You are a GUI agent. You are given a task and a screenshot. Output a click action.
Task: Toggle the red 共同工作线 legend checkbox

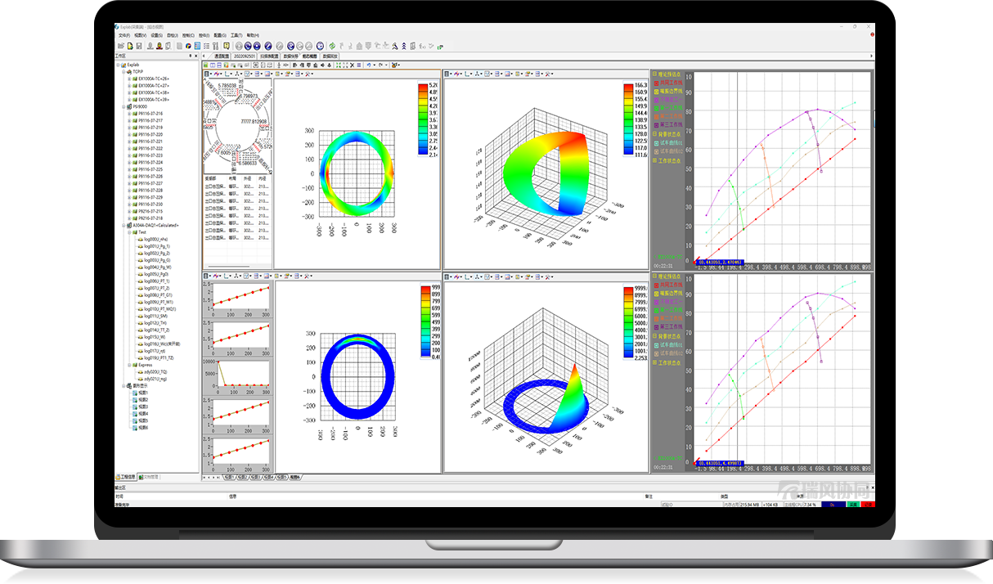pos(656,82)
